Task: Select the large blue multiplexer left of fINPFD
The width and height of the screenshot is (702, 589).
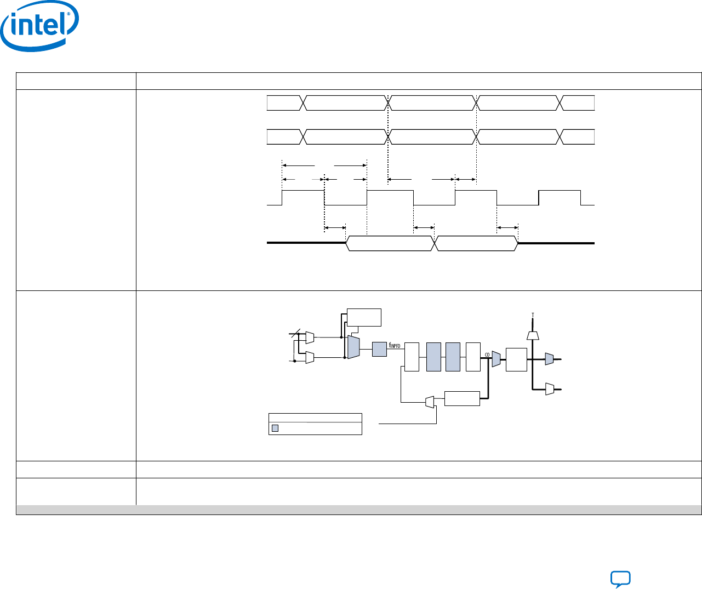Action: [353, 347]
